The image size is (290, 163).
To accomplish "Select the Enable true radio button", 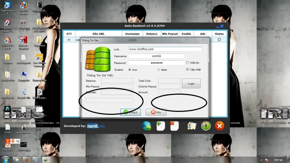I will 130,70.
